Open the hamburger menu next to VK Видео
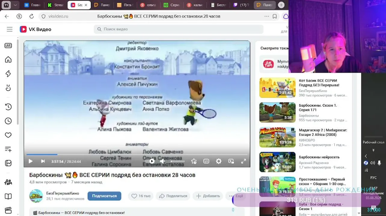 [x=10, y=29]
